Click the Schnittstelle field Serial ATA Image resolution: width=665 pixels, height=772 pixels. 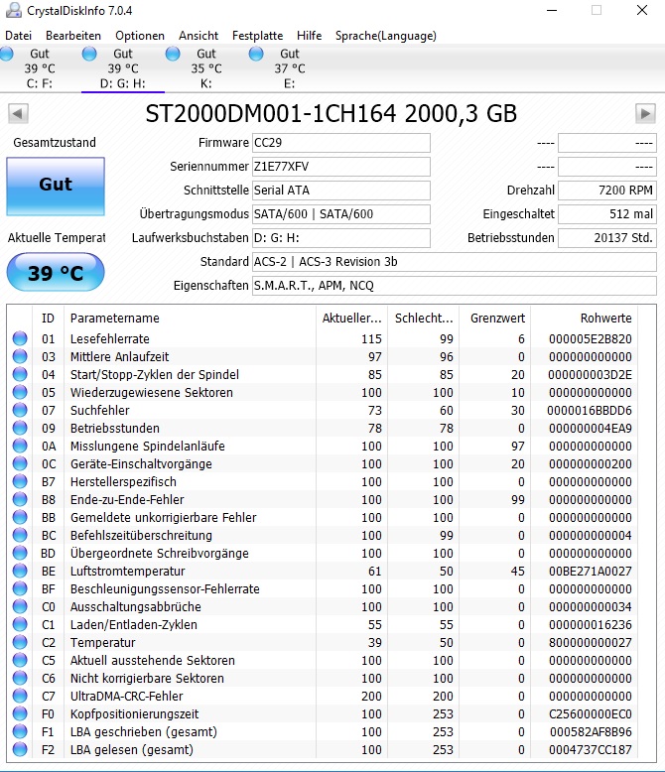coord(340,191)
